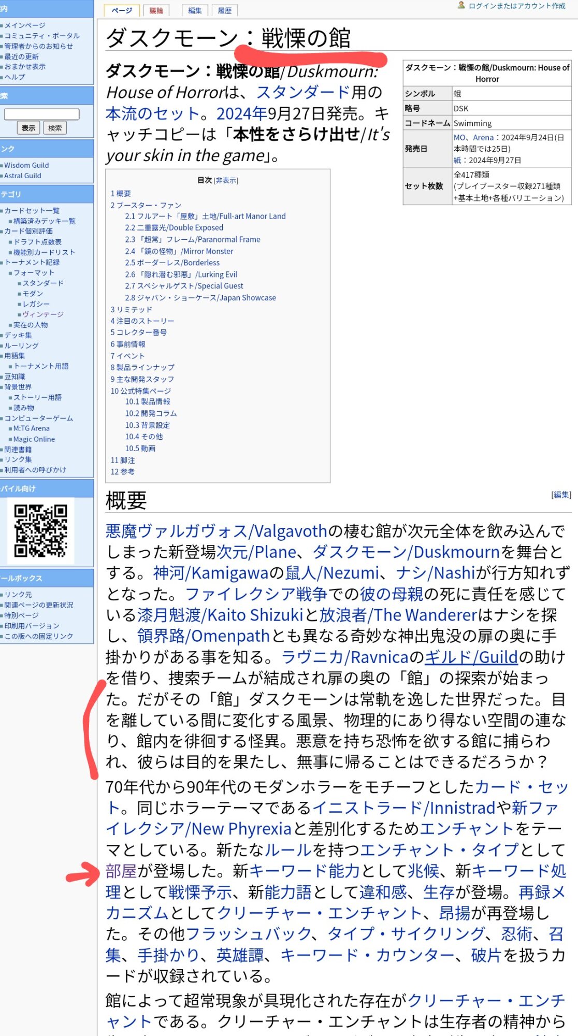This screenshot has width=578, height=1036.
Task: Click the 概要 section 編集 link
Action: (x=561, y=495)
